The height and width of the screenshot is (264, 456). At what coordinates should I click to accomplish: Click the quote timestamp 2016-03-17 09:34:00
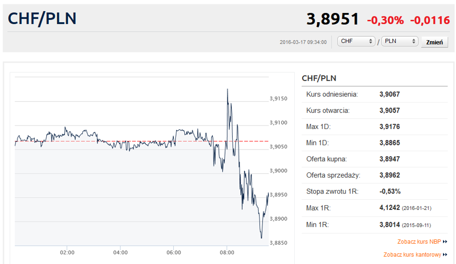pyautogui.click(x=303, y=42)
